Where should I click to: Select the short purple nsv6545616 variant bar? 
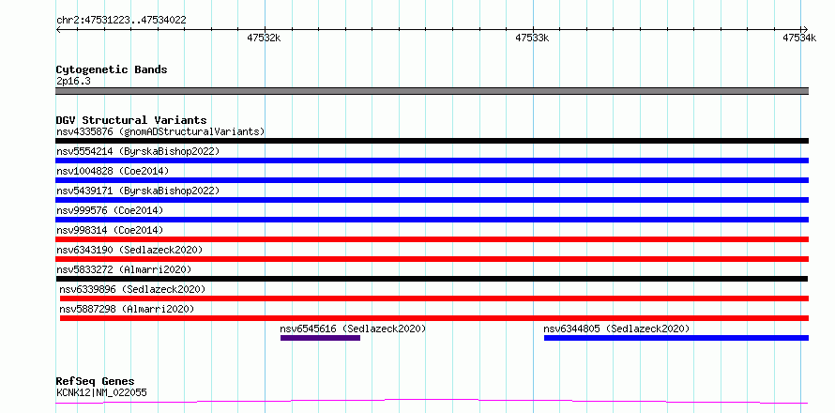[321, 338]
